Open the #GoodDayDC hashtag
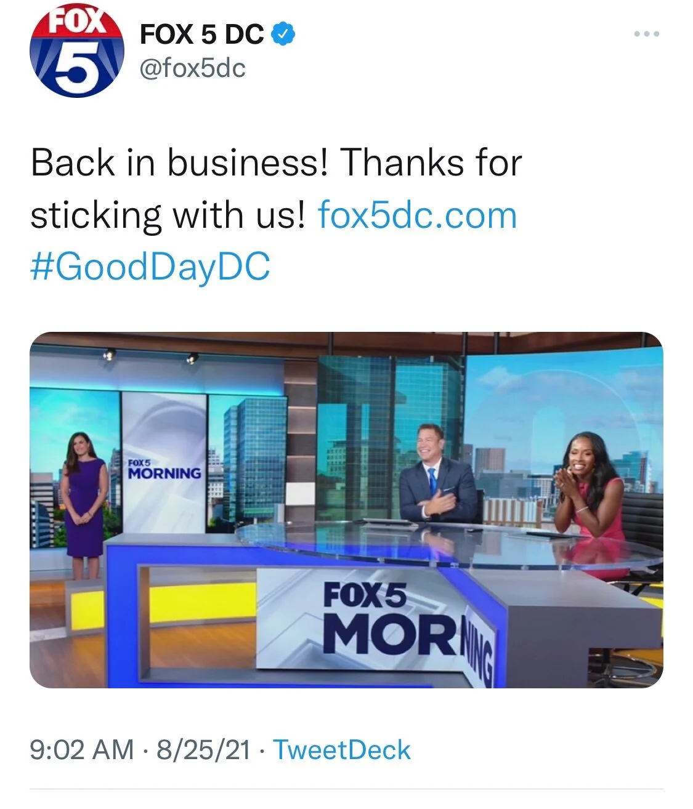 coord(150,267)
